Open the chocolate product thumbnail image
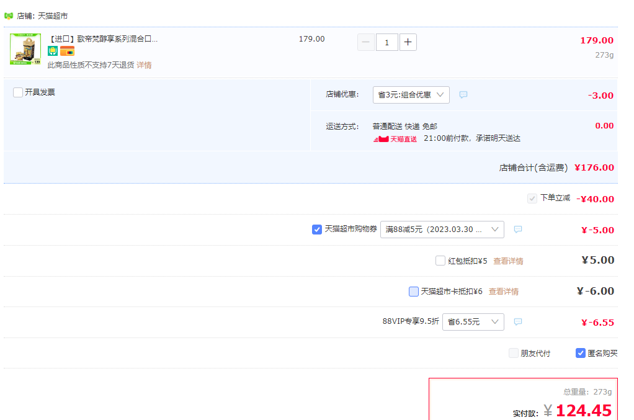 (25, 49)
